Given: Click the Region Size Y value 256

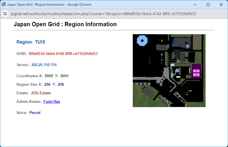Looking at the screenshot, I should click(61, 85).
